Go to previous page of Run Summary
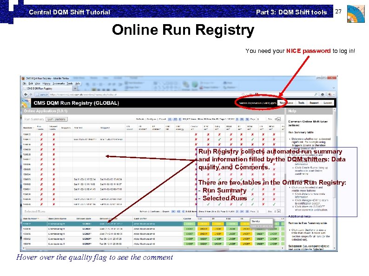369x276 pixels. coord(180,119)
